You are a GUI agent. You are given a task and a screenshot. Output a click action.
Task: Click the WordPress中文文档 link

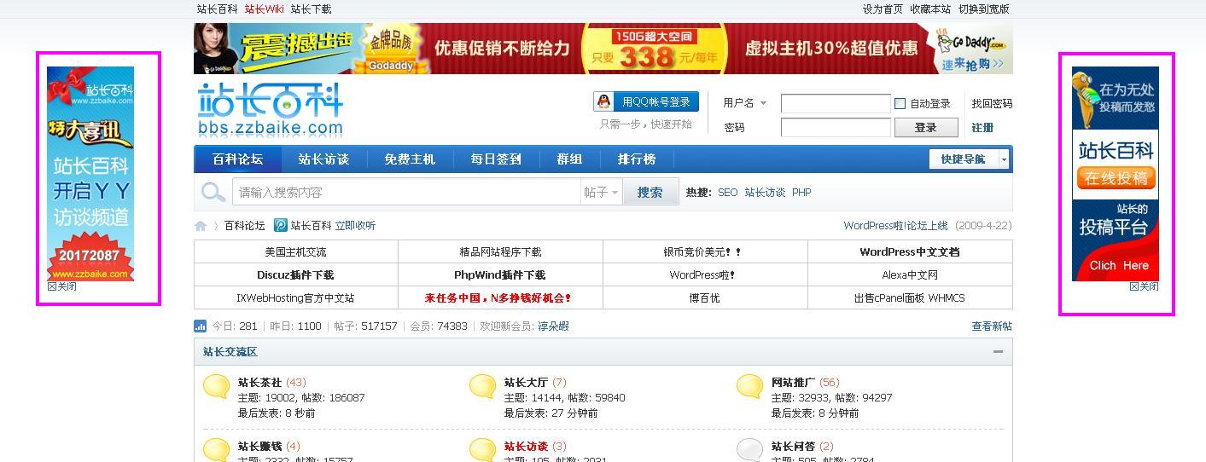[910, 252]
